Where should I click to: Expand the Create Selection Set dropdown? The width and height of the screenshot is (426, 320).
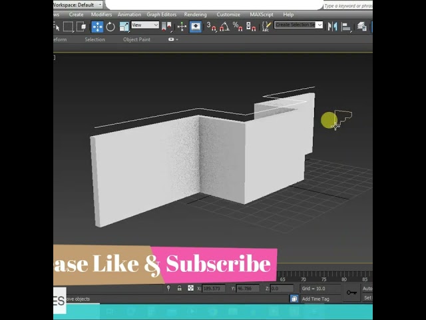[319, 25]
